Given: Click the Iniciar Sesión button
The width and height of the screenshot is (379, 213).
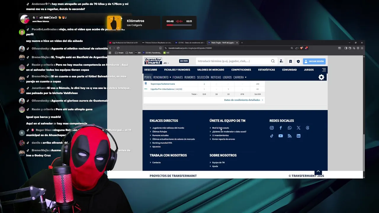Looking at the screenshot, I should (314, 61).
